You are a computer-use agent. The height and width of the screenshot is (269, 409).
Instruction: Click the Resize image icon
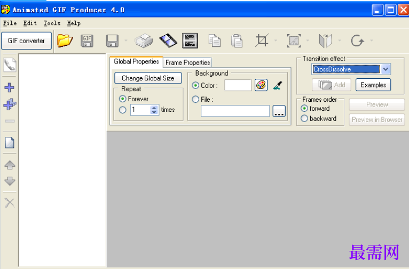tap(294, 40)
